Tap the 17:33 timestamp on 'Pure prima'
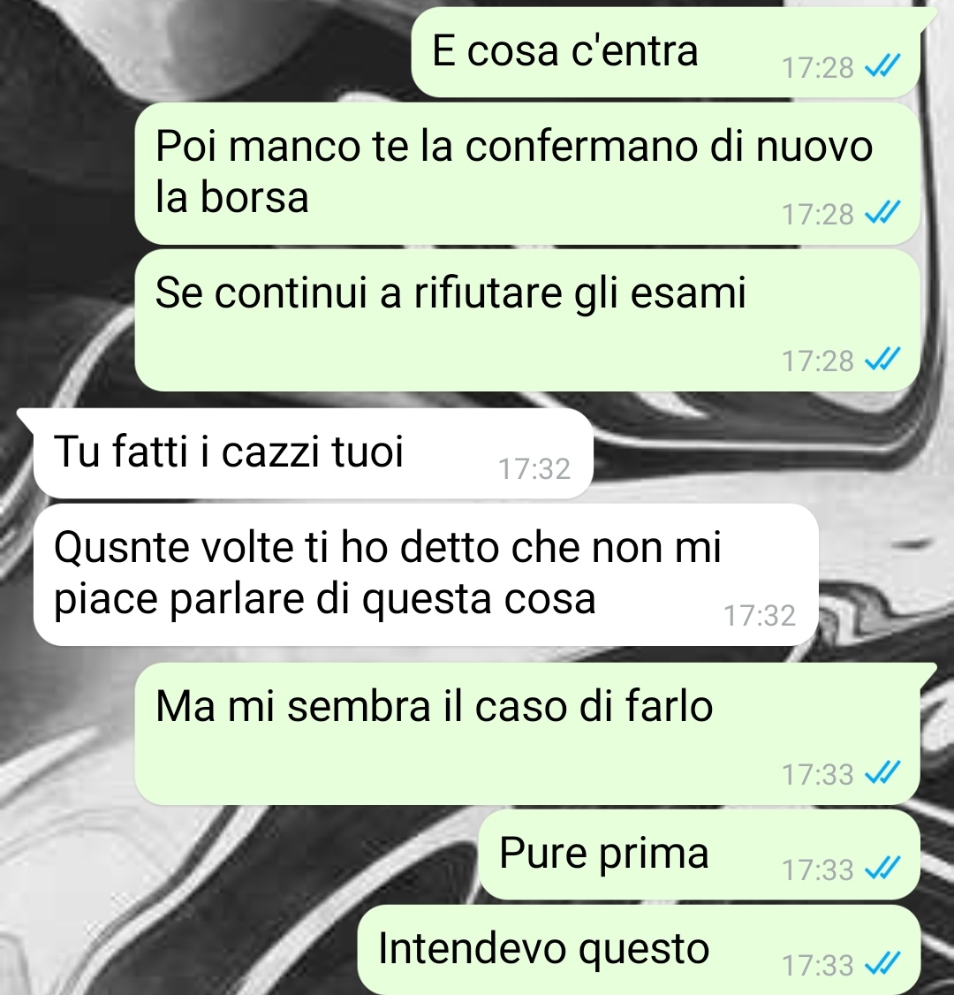 (x=818, y=870)
